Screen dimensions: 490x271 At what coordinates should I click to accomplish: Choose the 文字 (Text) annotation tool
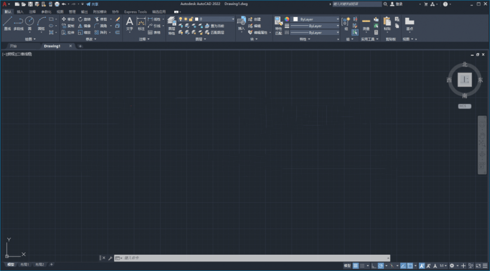[x=129, y=23]
